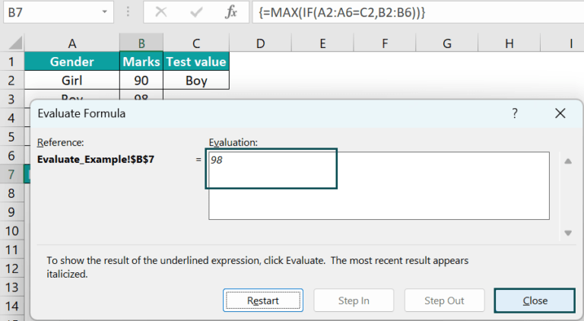Confirm entry with the checkmark icon
Viewport: 584px width, 321px height.
[196, 12]
